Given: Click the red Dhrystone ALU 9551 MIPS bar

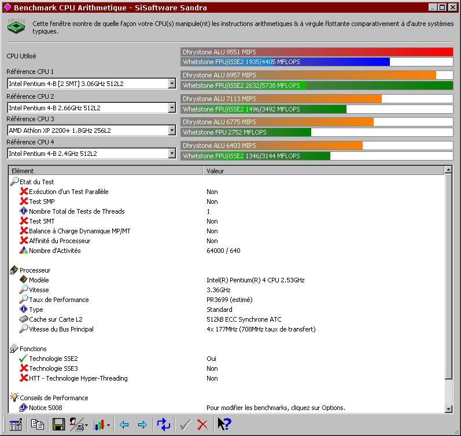Looking at the screenshot, I should [316, 52].
